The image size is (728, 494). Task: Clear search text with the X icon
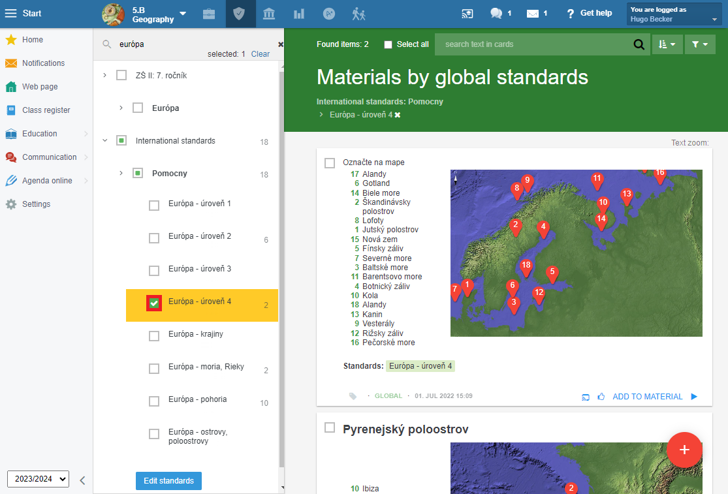pyautogui.click(x=281, y=44)
